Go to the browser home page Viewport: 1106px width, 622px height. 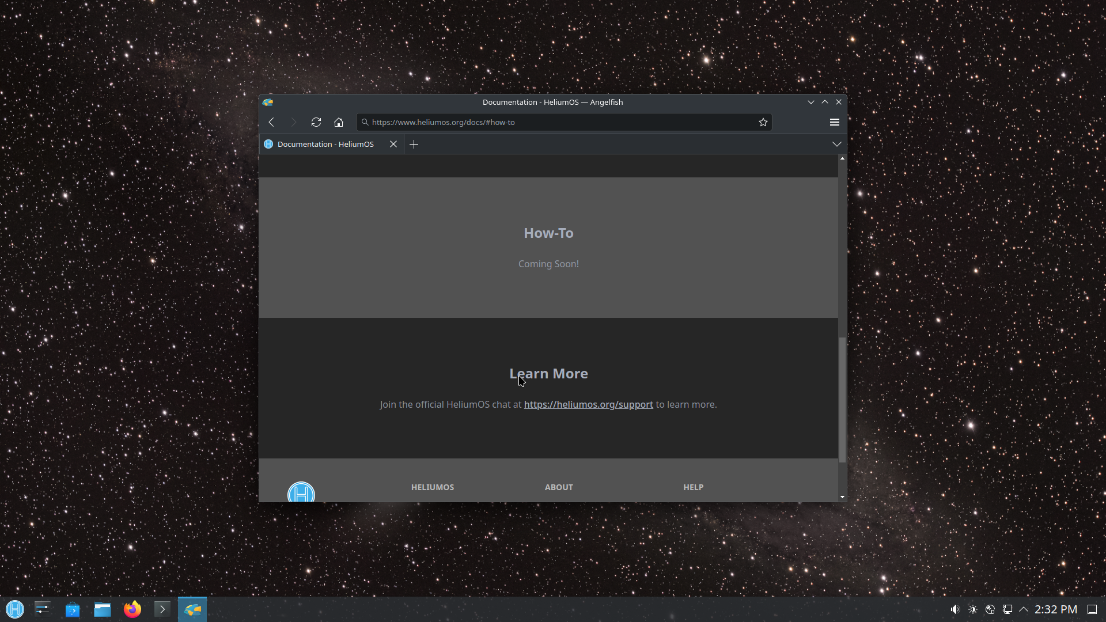tap(339, 122)
